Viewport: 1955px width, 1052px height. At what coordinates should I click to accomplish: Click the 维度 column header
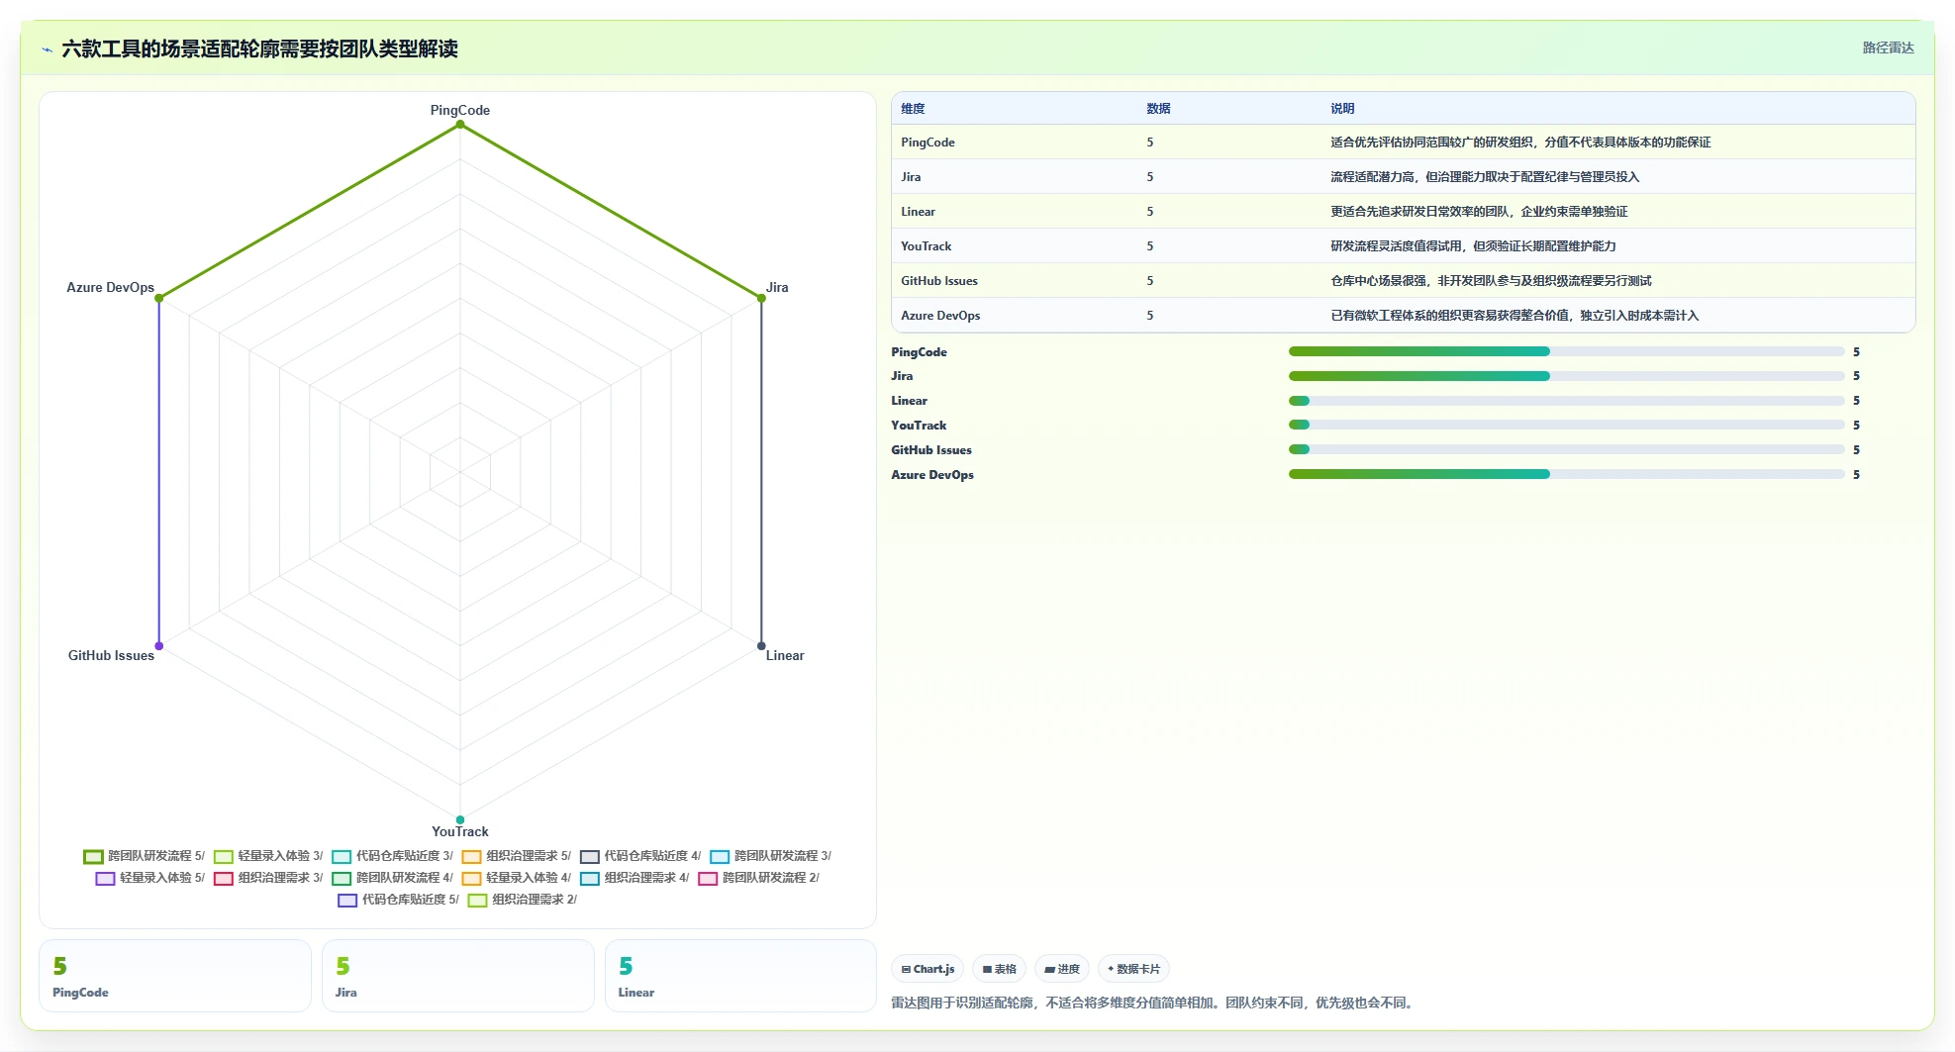[913, 109]
